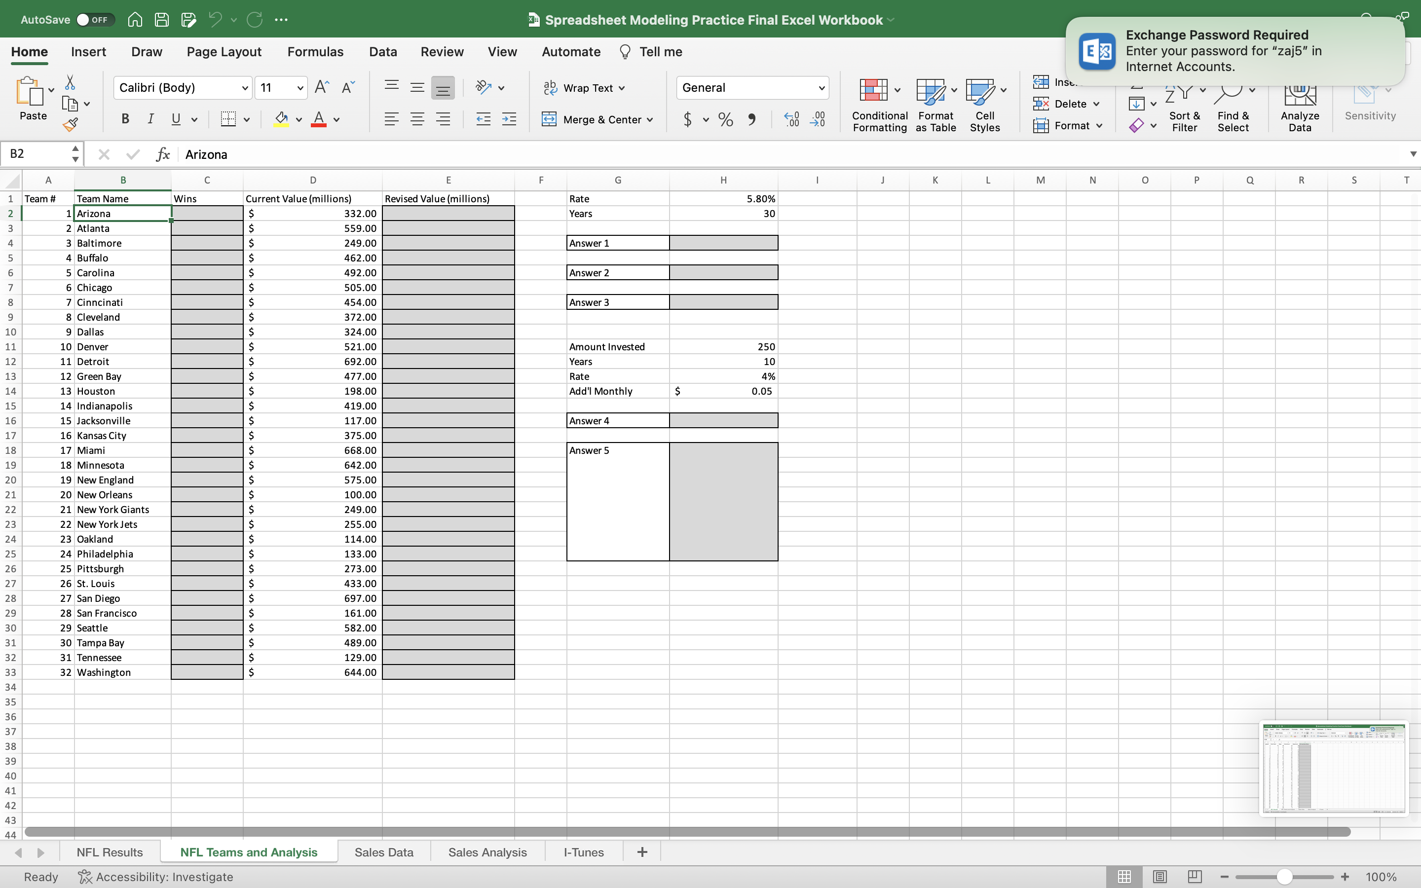Click the Analyze Data icon

[1300, 105]
